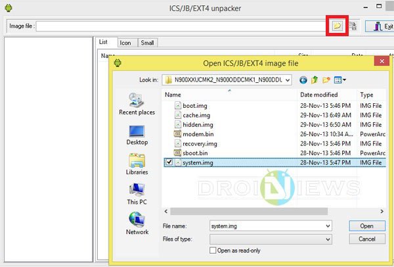The width and height of the screenshot is (394, 267).
Task: Enable Open as read-only checkbox
Action: tap(213, 251)
